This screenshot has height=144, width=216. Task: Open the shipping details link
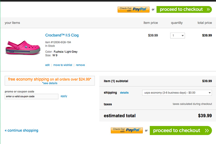click(x=124, y=93)
